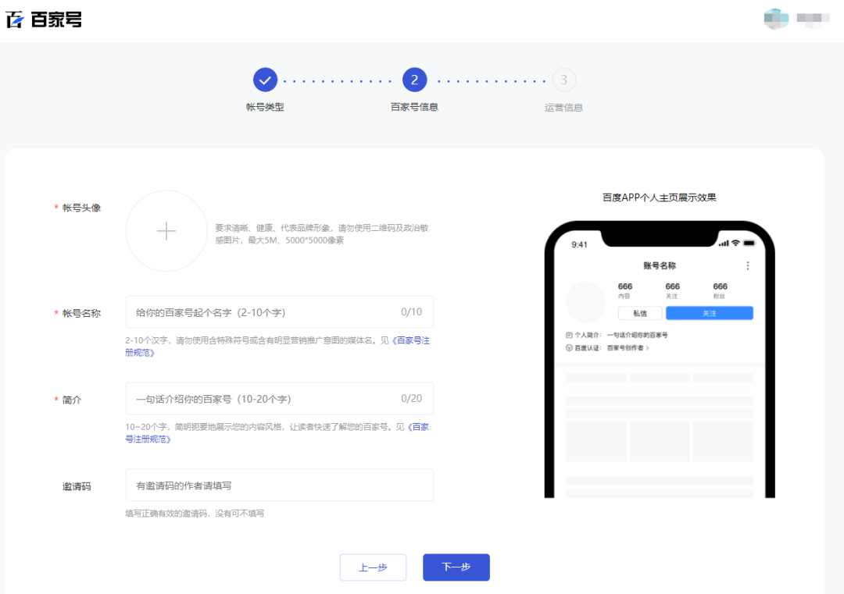Click the signal bars icon in phone preview
The width and height of the screenshot is (844, 594).
(x=724, y=244)
